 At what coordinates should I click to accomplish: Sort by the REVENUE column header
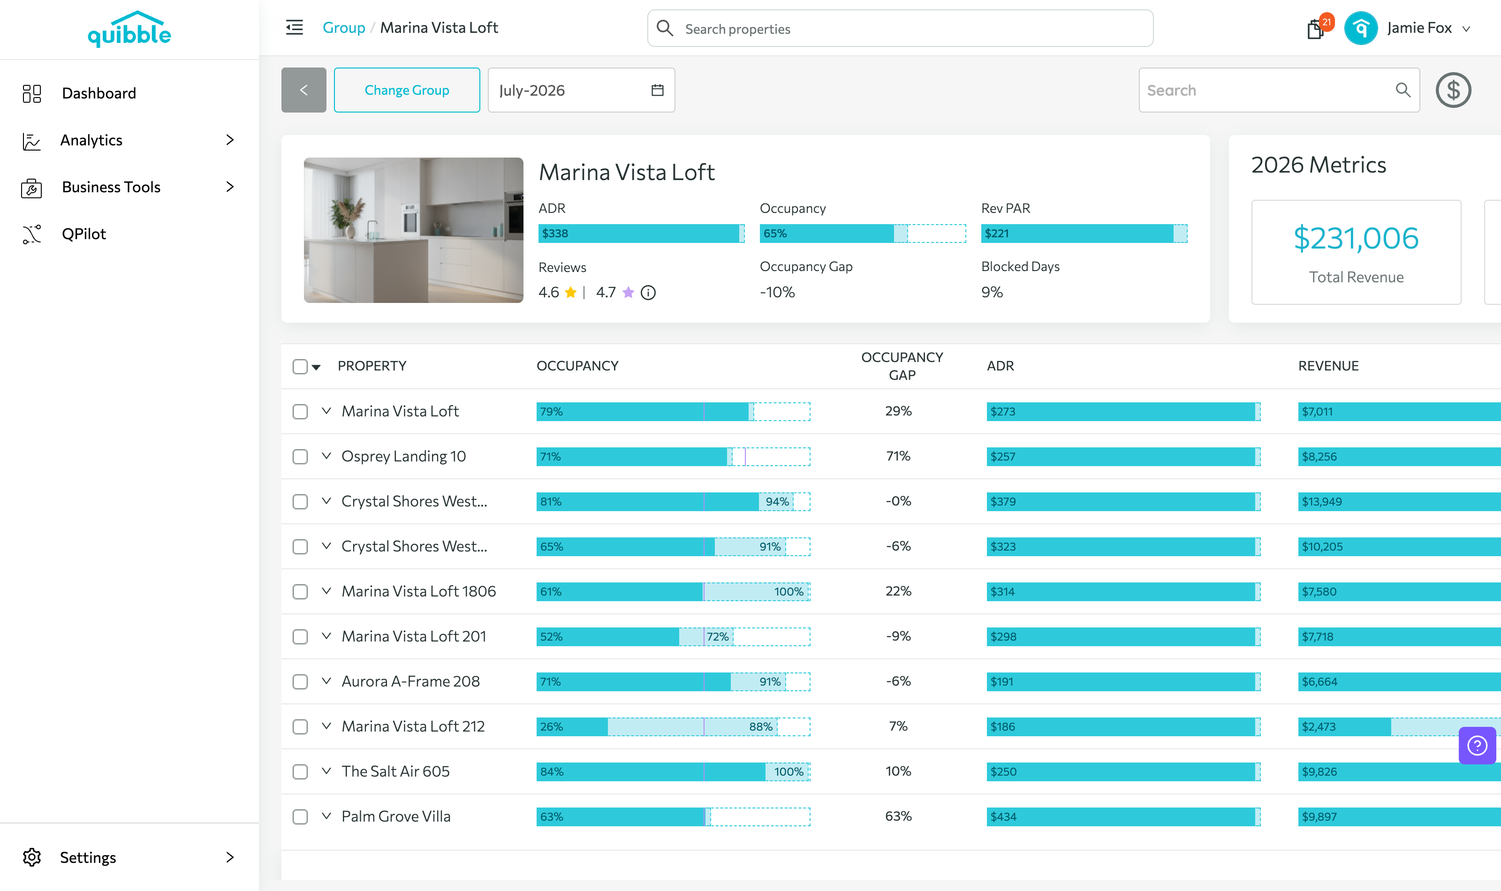click(1328, 366)
